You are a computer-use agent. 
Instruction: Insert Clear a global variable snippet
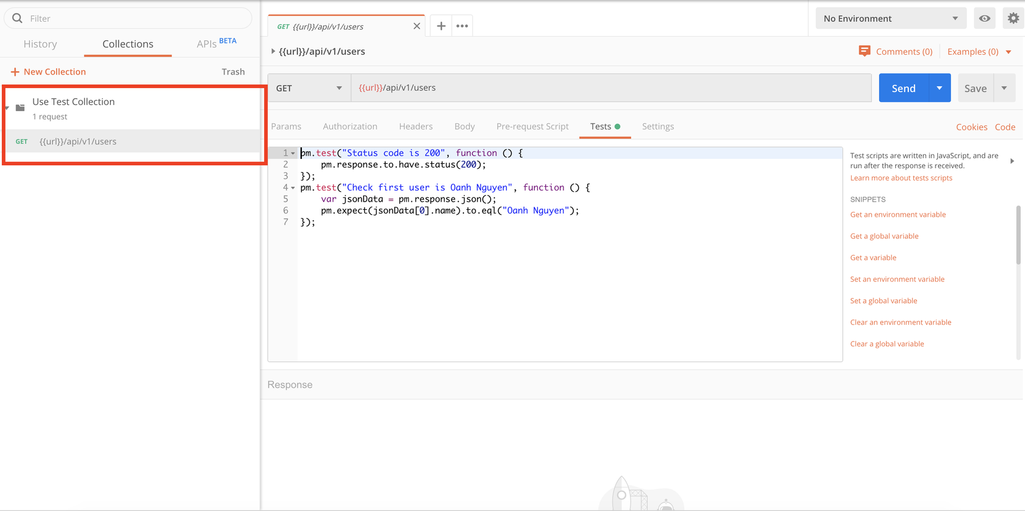click(887, 344)
